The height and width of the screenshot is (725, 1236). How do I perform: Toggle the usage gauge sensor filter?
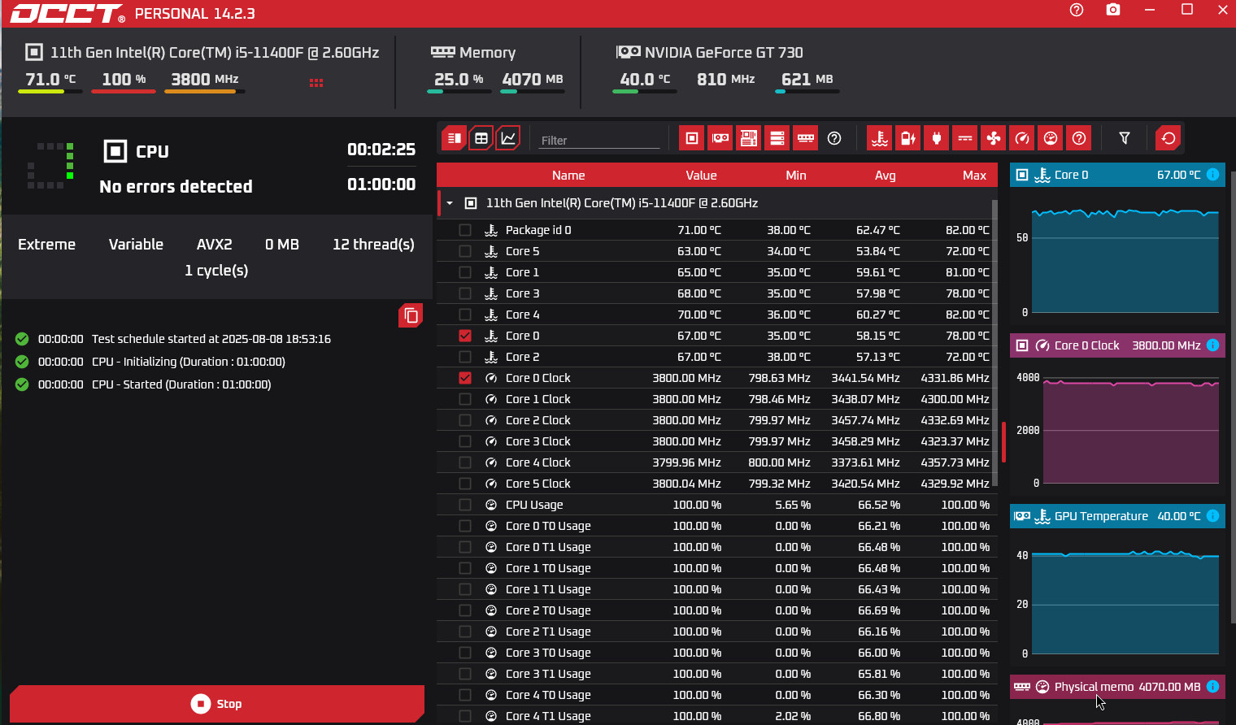tap(1051, 138)
